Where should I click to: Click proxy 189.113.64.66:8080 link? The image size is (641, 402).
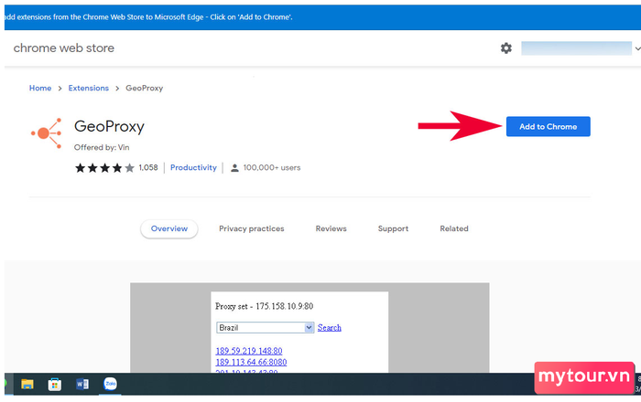coord(251,362)
